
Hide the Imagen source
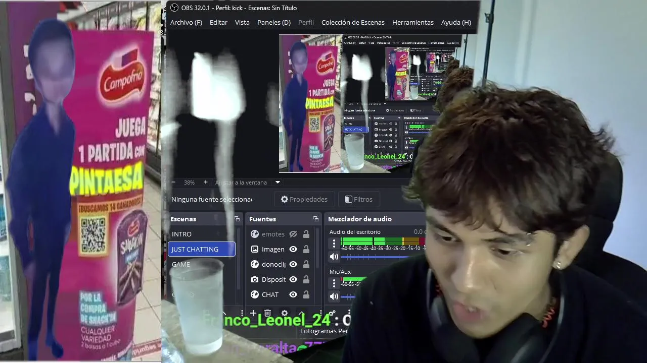[293, 249]
